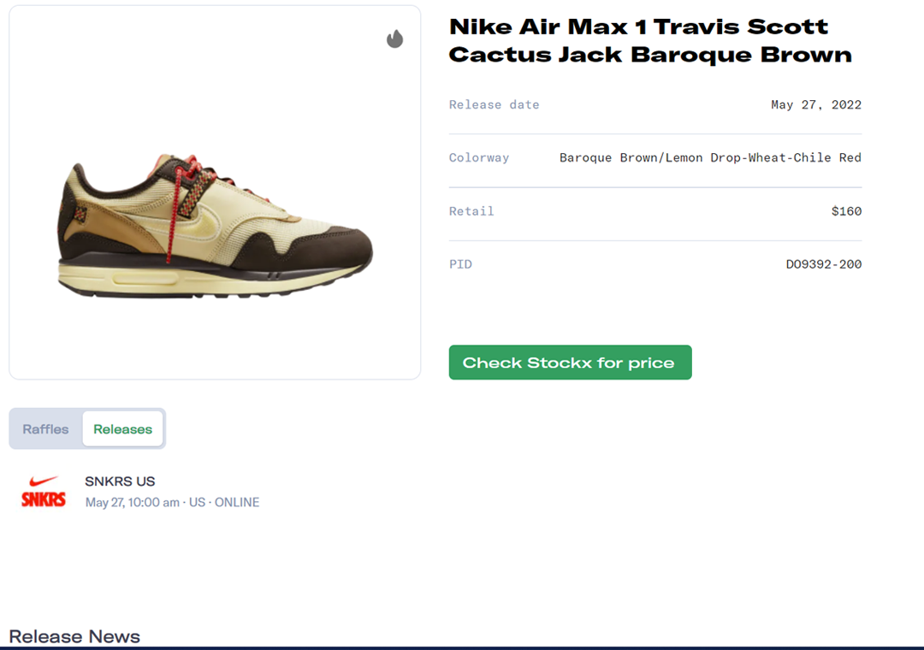Click the Release News heading
The height and width of the screenshot is (650, 924).
click(x=74, y=636)
